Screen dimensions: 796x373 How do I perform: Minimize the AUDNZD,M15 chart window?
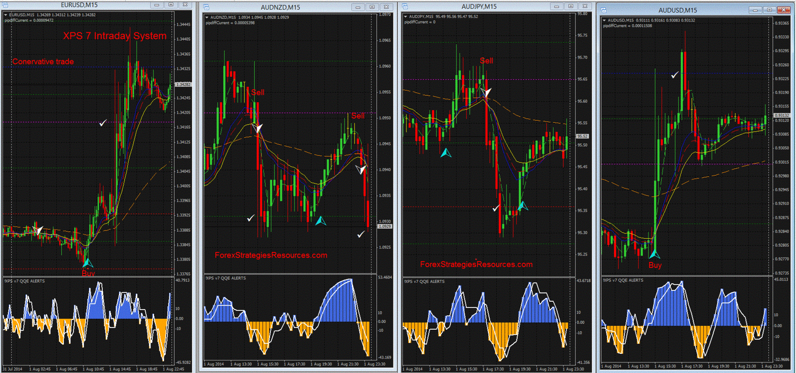coord(358,7)
